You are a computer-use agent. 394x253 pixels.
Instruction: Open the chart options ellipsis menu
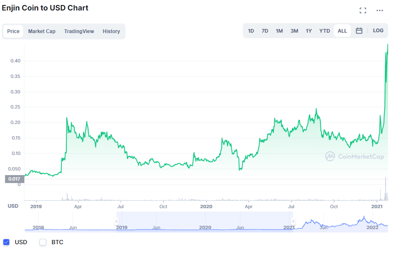pos(379,10)
